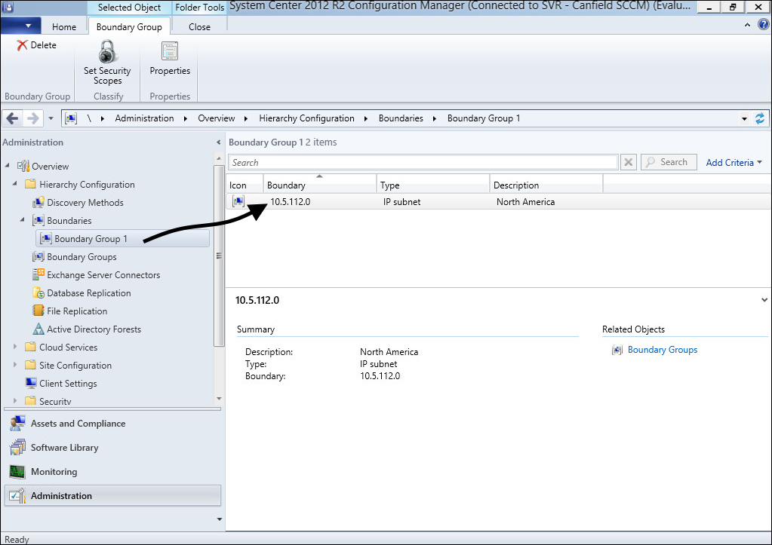Screen dimensions: 772x545
Task: Collapse the Administration navigation pane
Action: click(219, 142)
